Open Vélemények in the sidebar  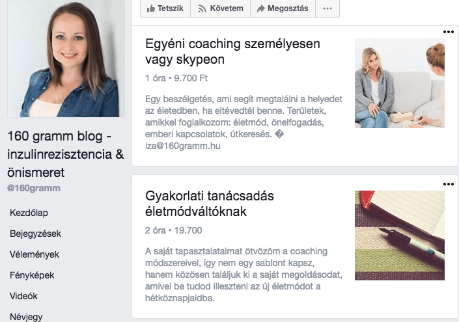tap(35, 254)
